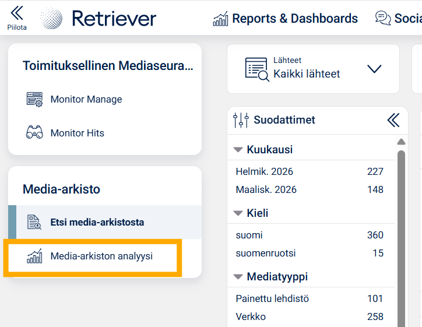Click the Suodattimet filter sliders icon
The image size is (422, 327).
coord(241,120)
